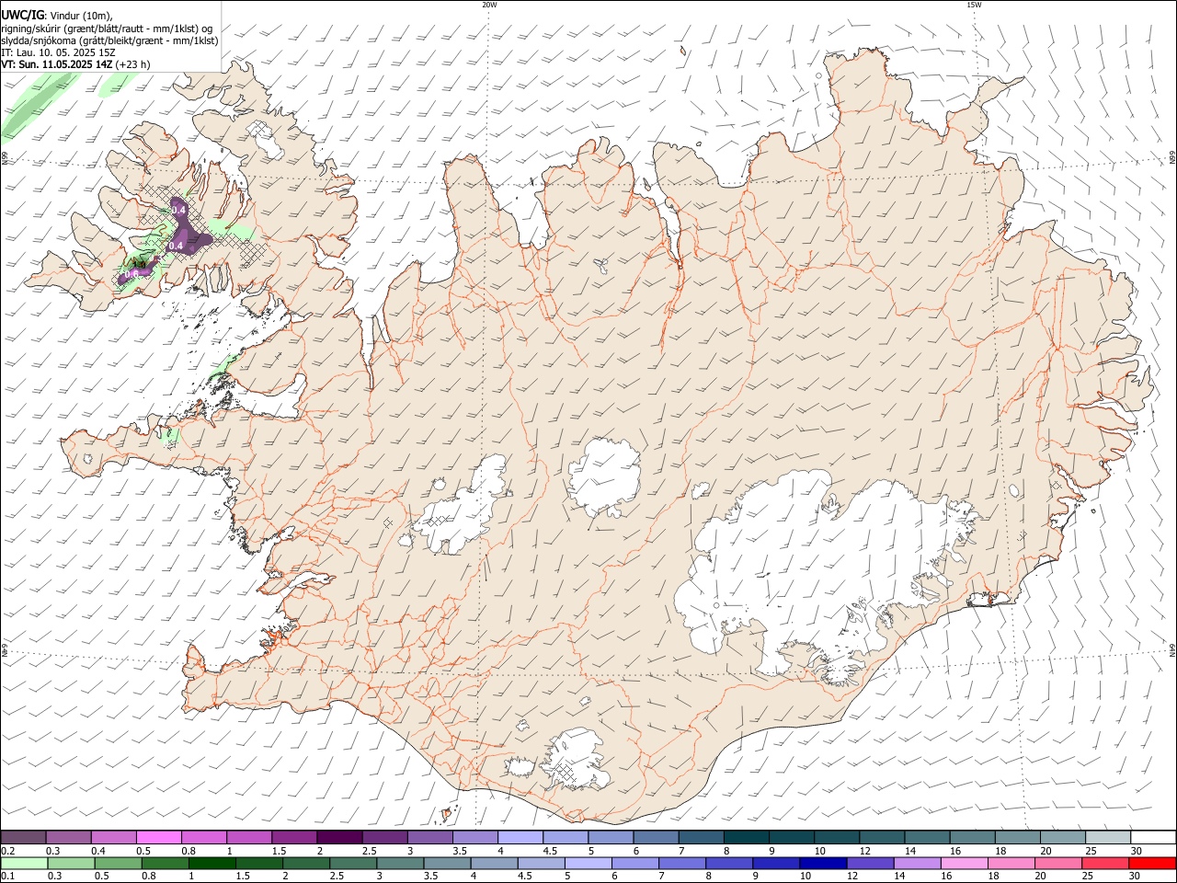1177x883 pixels.
Task: Click the 'VT: Sun. 11.05.2025 14Z (+23 h)' line
Action: tap(75, 64)
